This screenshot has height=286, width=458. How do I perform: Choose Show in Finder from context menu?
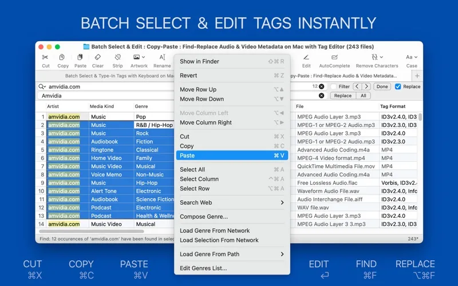click(x=232, y=61)
